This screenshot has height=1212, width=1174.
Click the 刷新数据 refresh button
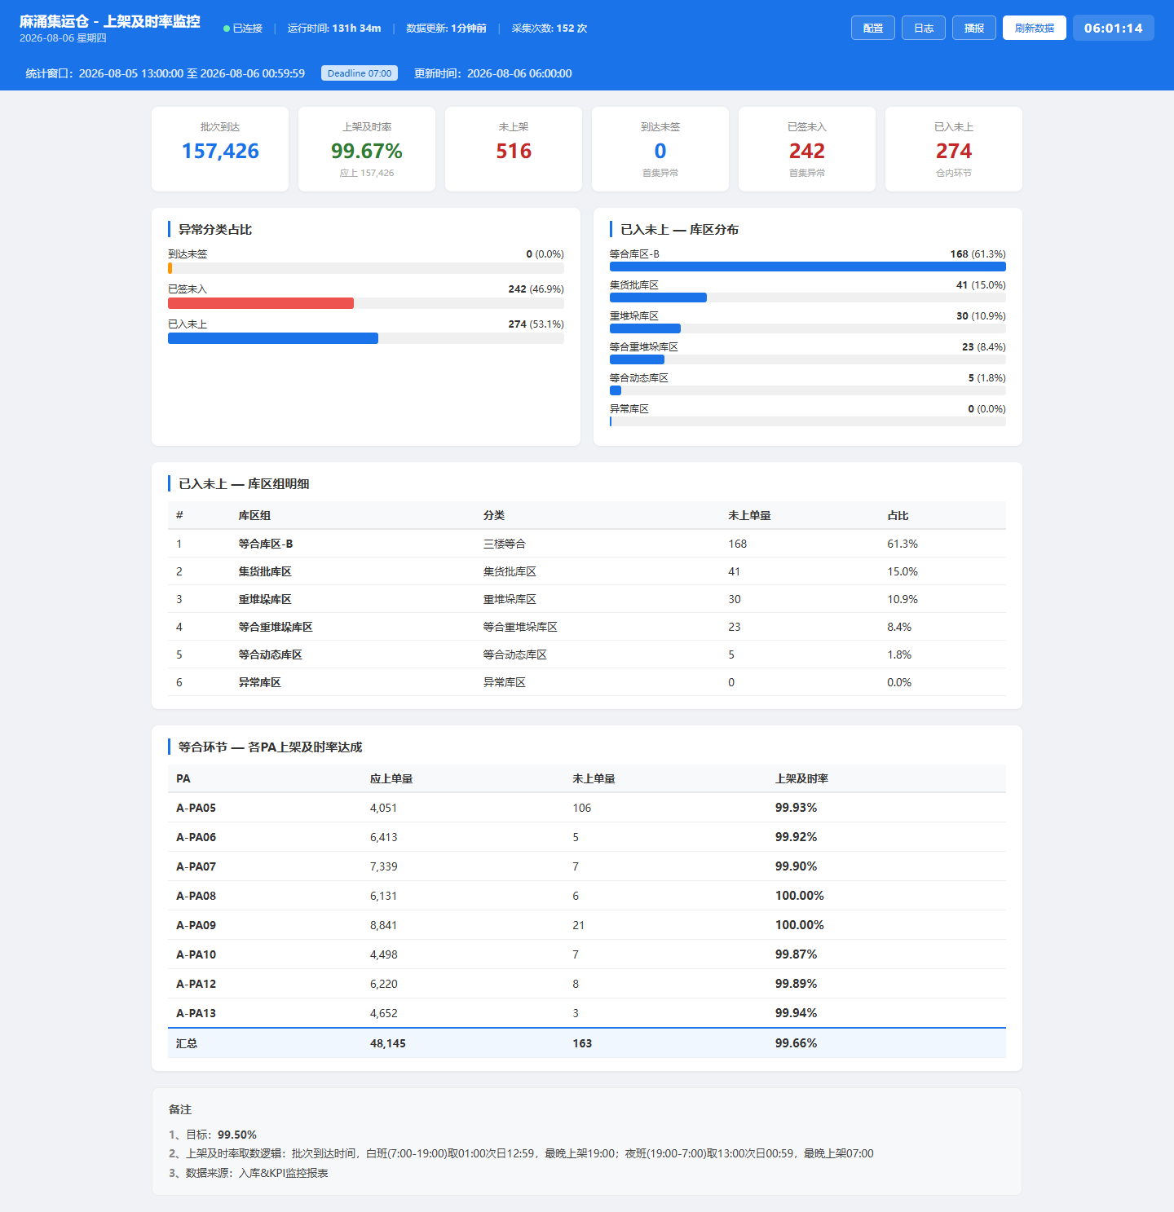click(1035, 28)
